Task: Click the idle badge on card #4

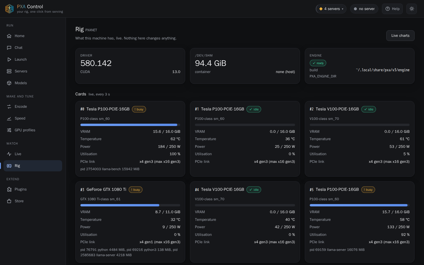Action: tap(254, 190)
